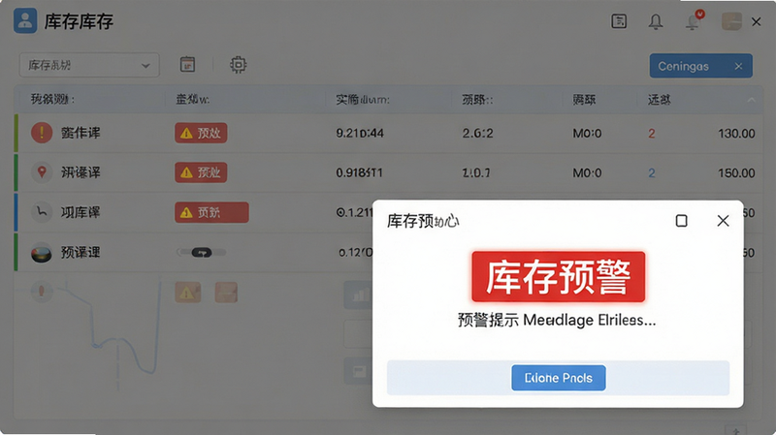
Task: Click the location pin icon in second row
Action: point(42,172)
